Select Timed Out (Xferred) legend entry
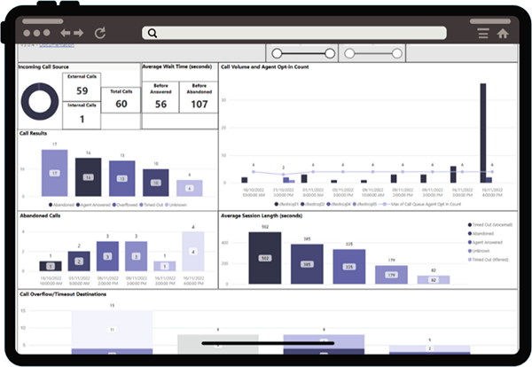Screen dimensions: 532x367 click(x=489, y=260)
